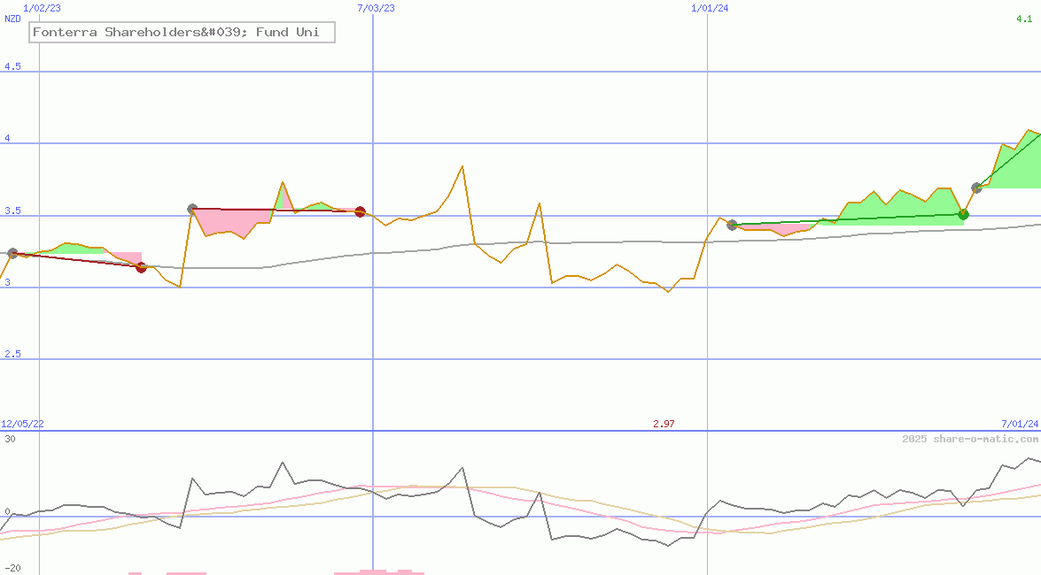This screenshot has width=1041, height=575.
Task: Click the red dot near the 7/03/23 line
Action: [x=360, y=211]
